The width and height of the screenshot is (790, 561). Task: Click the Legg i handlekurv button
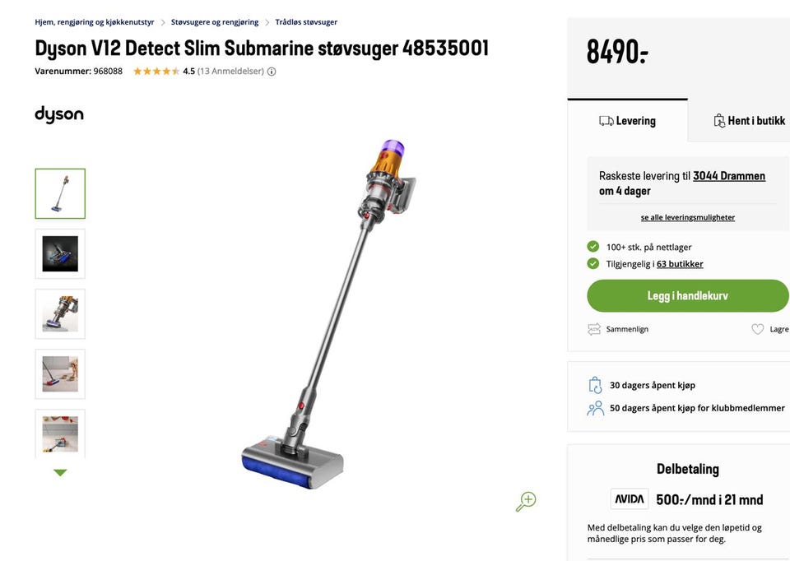(687, 296)
